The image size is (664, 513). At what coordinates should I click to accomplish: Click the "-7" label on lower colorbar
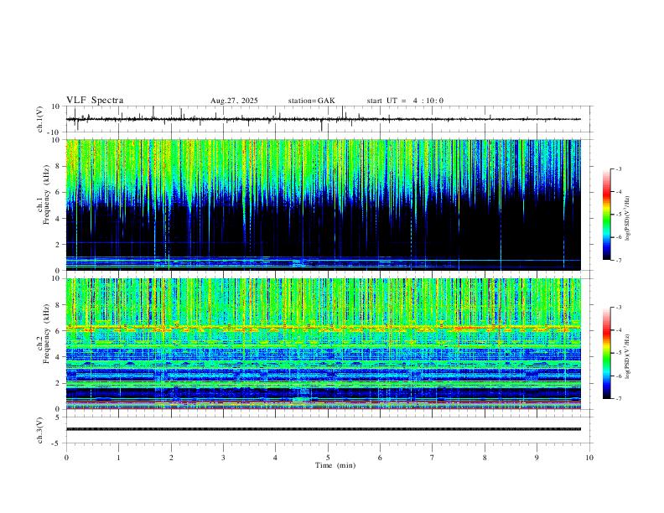[x=618, y=399]
